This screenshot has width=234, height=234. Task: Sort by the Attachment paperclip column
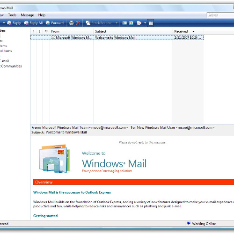point(39,31)
